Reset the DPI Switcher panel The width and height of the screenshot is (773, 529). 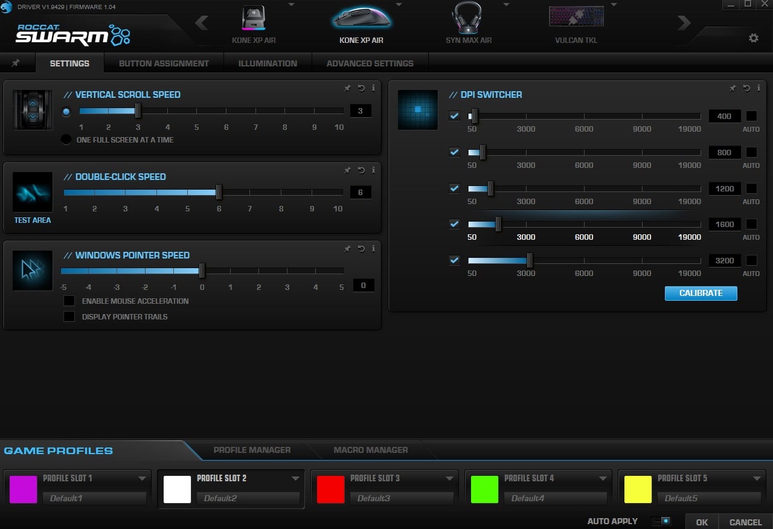click(x=746, y=88)
